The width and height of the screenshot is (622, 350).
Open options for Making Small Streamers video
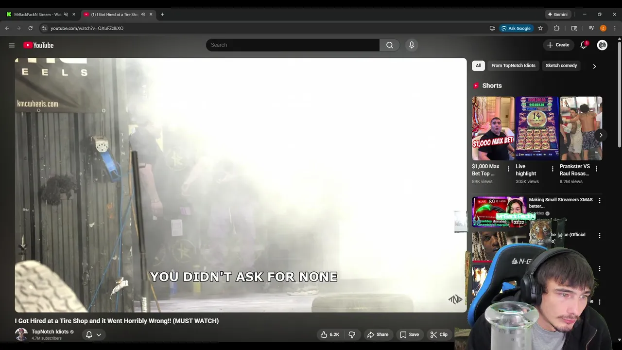point(599,200)
